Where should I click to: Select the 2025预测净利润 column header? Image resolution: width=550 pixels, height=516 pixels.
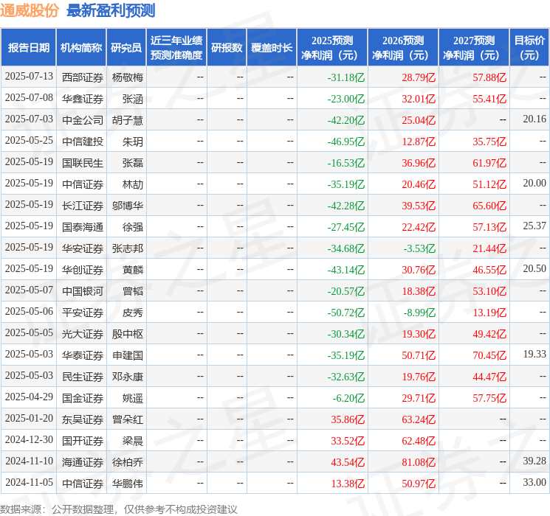pos(332,48)
